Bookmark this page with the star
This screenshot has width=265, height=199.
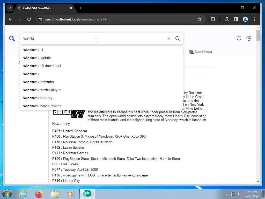[x=200, y=19]
